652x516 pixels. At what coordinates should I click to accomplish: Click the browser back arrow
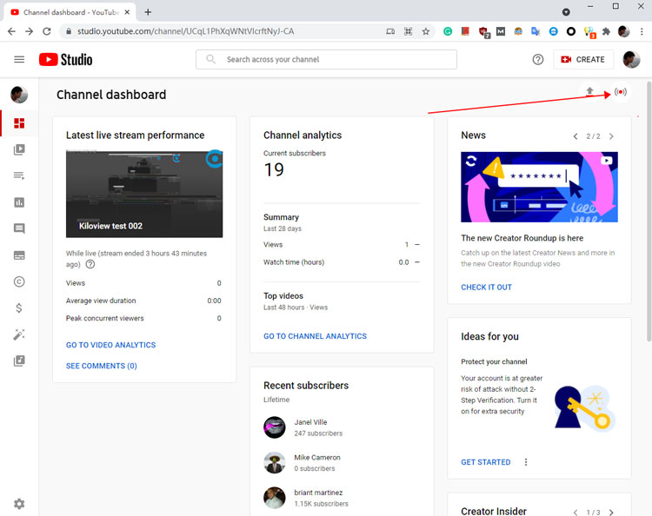(x=11, y=31)
